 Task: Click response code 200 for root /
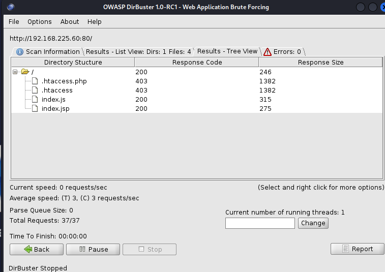click(x=141, y=72)
